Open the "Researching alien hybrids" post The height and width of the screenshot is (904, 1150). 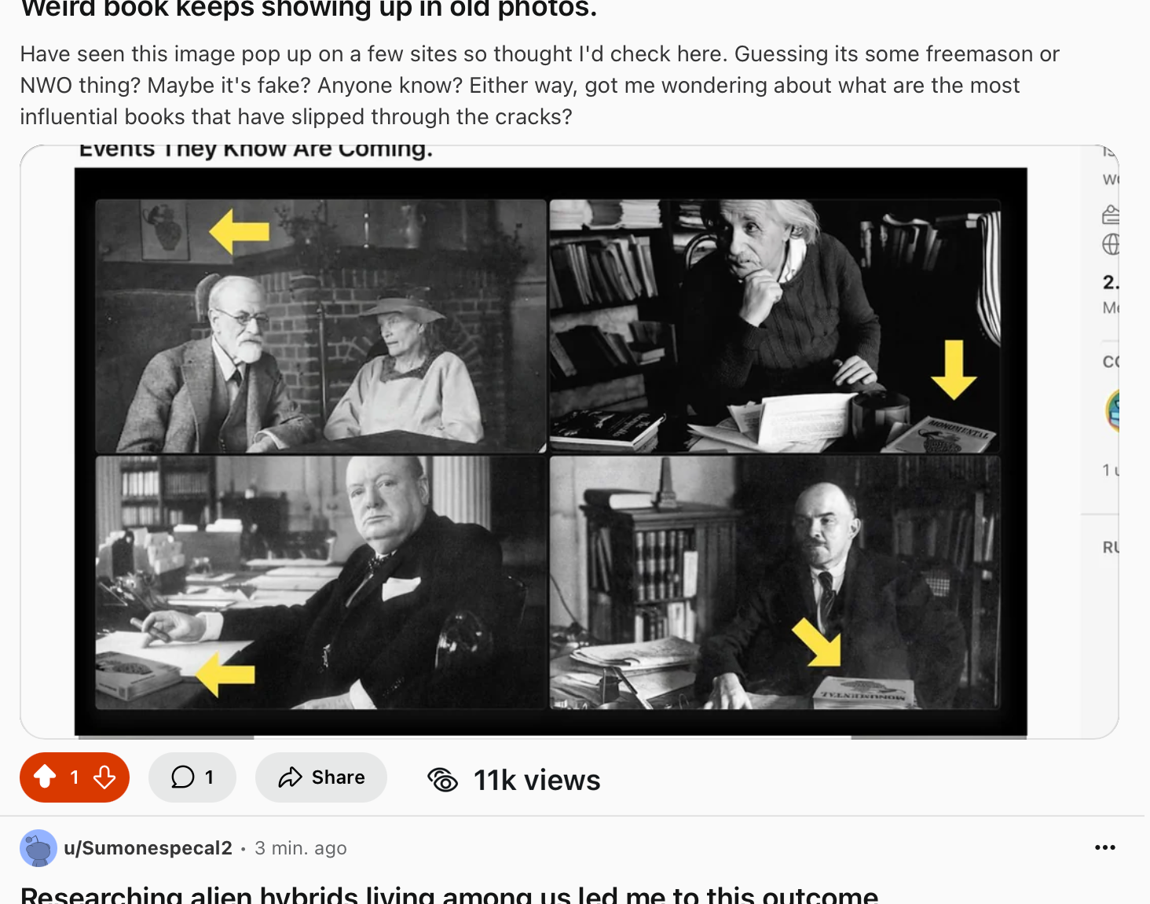tap(449, 895)
